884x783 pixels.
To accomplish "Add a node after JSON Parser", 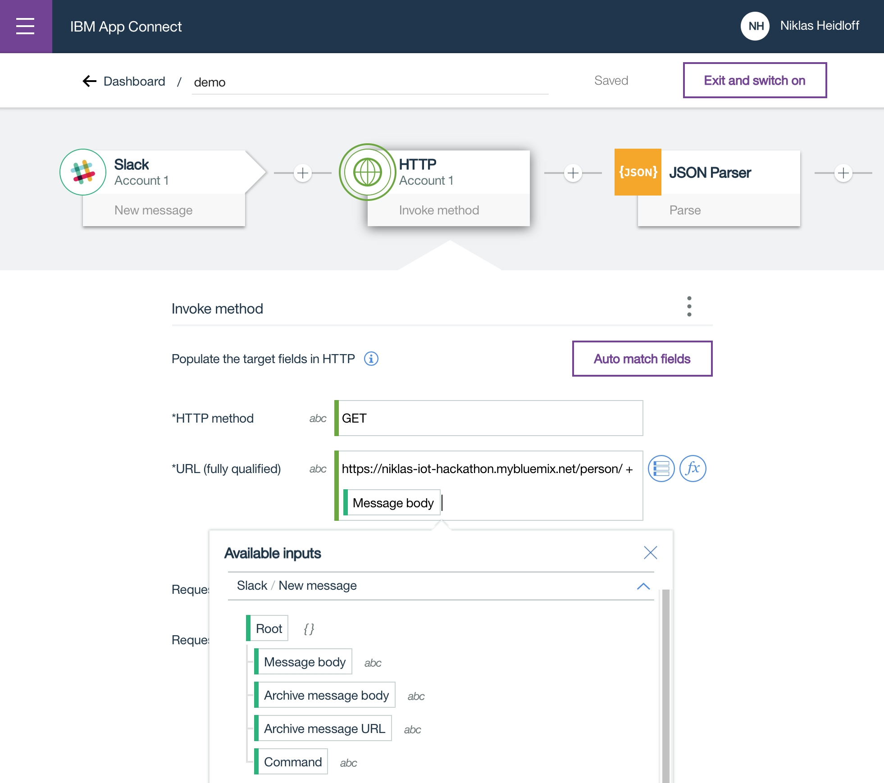I will 843,173.
